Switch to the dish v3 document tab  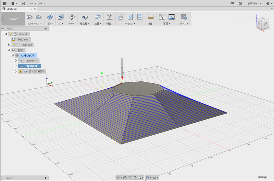(x=12, y=9)
